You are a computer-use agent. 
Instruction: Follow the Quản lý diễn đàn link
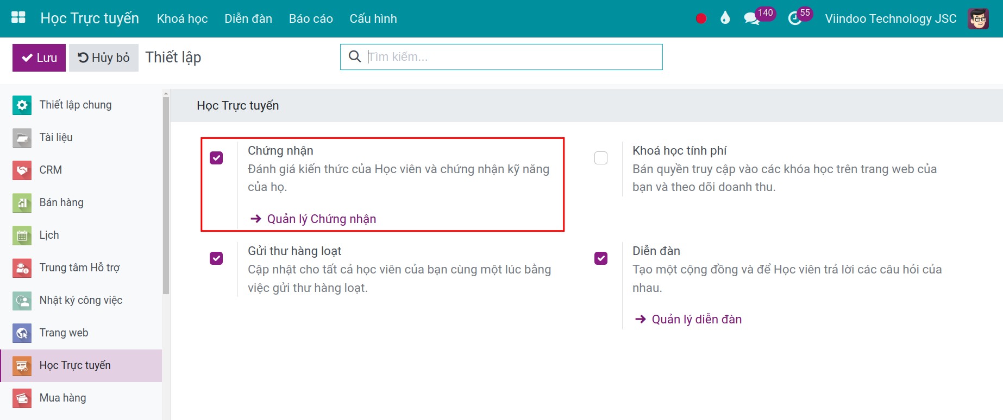(688, 319)
